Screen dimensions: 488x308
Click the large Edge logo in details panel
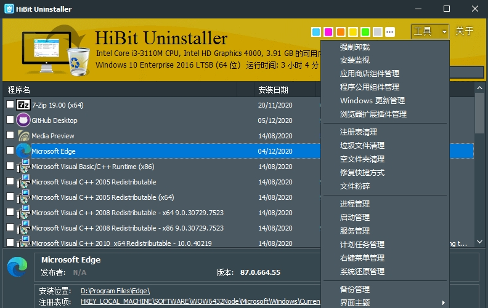(x=17, y=267)
